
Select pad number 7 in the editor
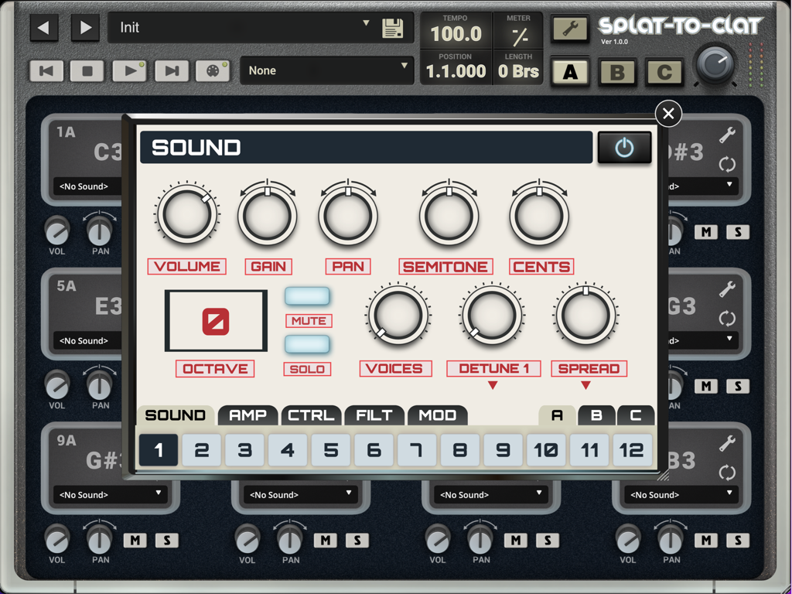point(416,449)
